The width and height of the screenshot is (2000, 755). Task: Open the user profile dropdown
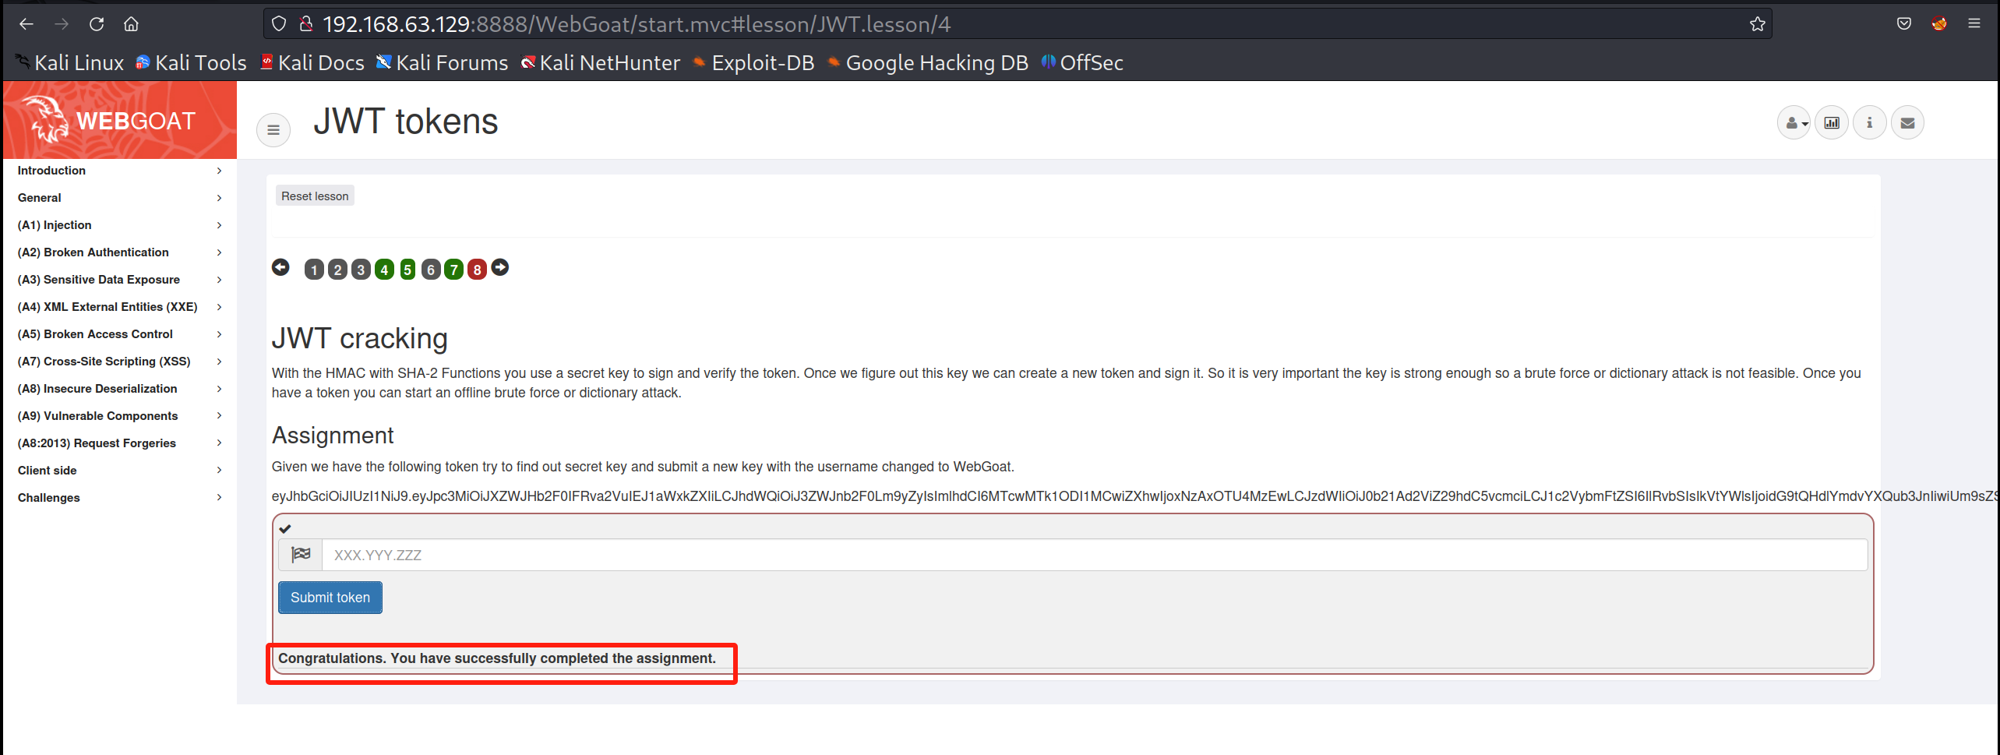(1794, 122)
